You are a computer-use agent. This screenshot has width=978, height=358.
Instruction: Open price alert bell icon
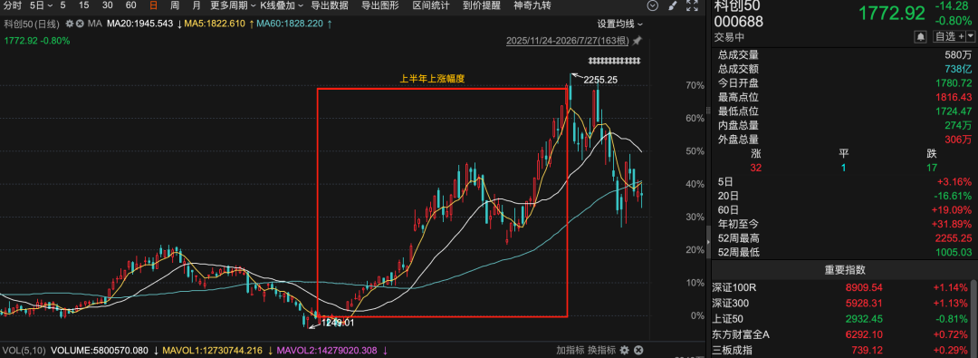point(920,37)
